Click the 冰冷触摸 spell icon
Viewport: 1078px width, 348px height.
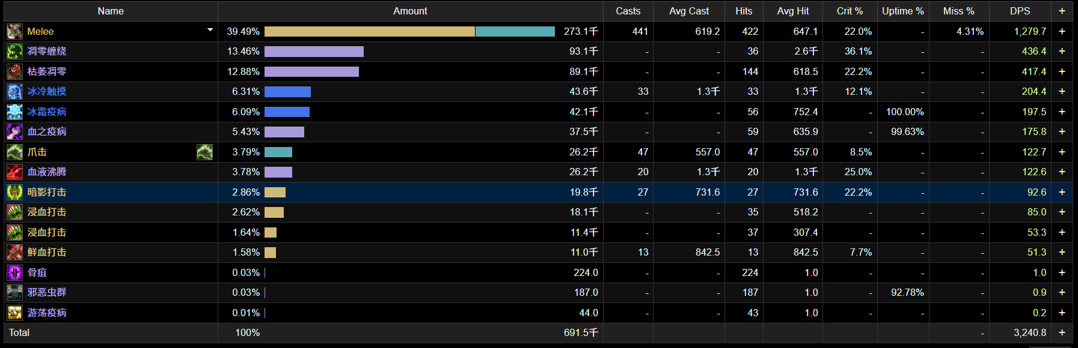(x=14, y=92)
